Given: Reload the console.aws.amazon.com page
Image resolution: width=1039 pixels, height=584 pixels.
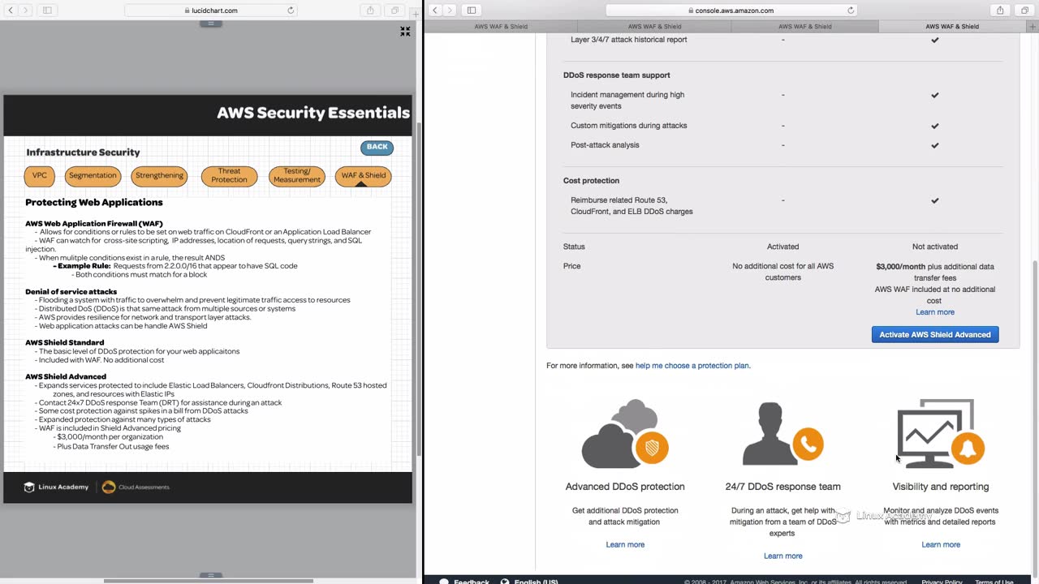Looking at the screenshot, I should 851,11.
